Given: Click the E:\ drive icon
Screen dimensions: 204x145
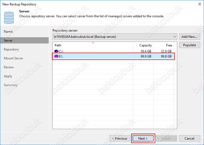Looking at the screenshot, I should point(56,56).
